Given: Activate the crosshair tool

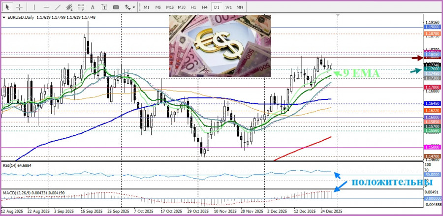Looking at the screenshot, I should pos(19,7).
